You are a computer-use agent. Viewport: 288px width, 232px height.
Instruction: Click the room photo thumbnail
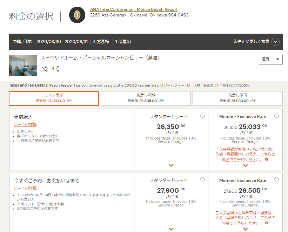coord(23,65)
